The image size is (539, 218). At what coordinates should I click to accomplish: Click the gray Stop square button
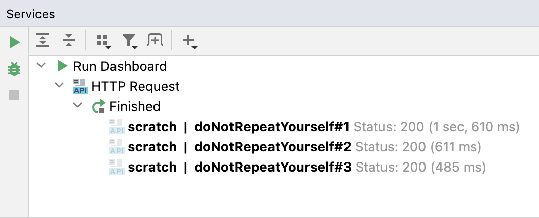[x=14, y=95]
